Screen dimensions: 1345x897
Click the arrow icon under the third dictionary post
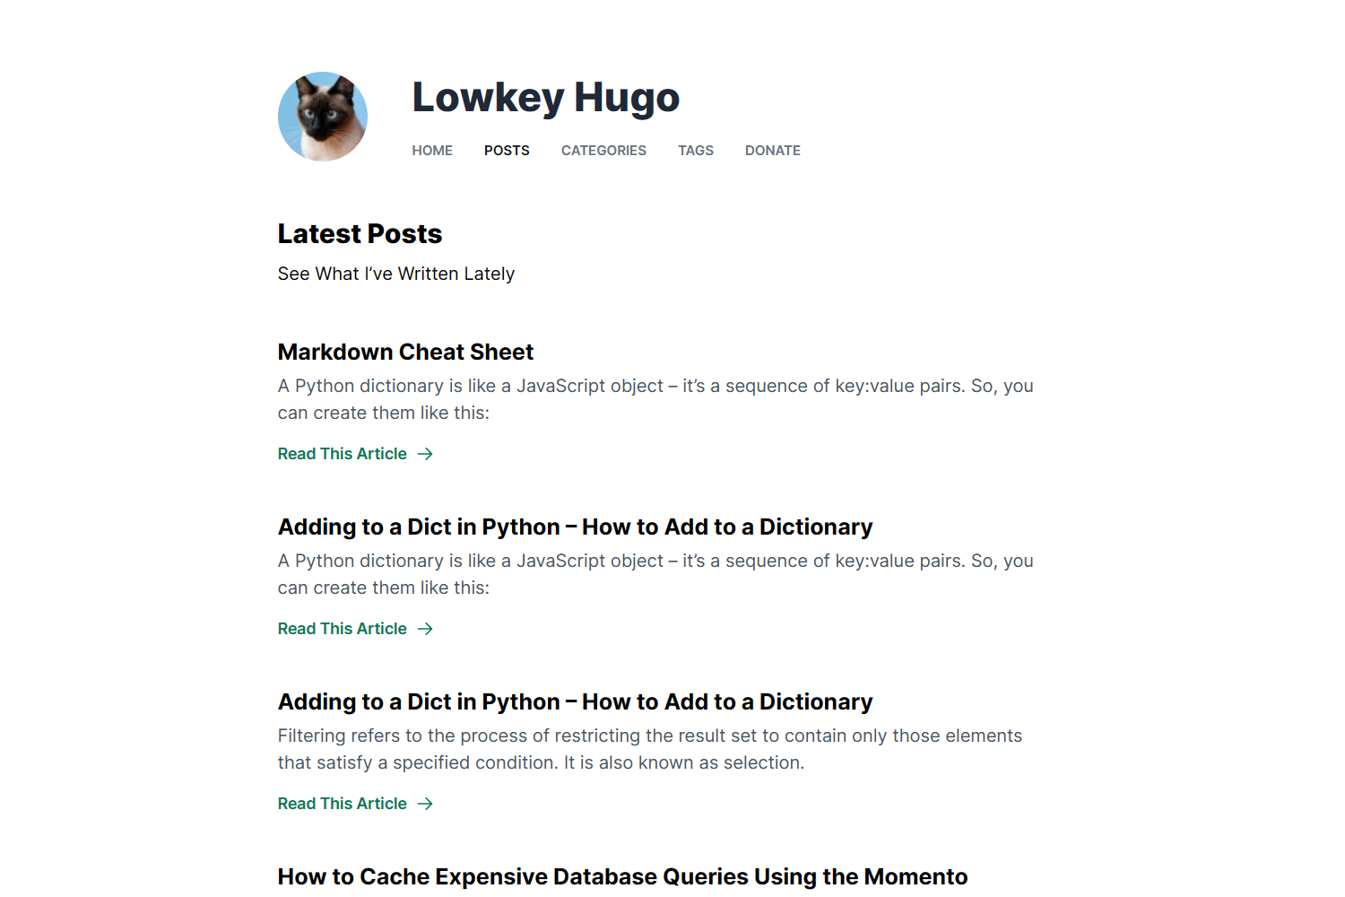426,804
